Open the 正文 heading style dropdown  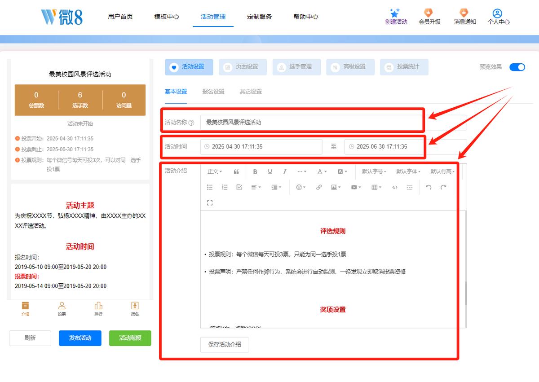pos(215,171)
